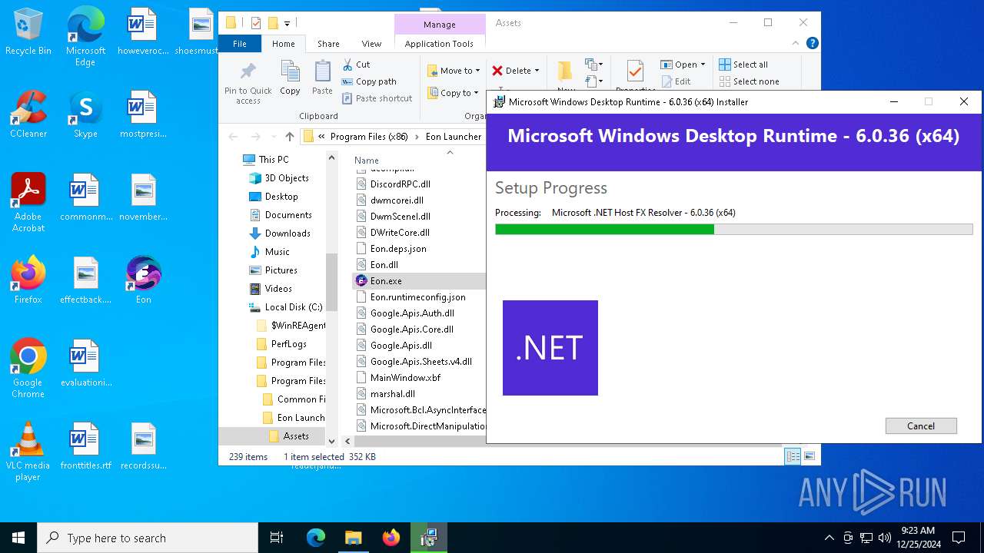
Task: Open Windows Start menu
Action: tap(18, 538)
